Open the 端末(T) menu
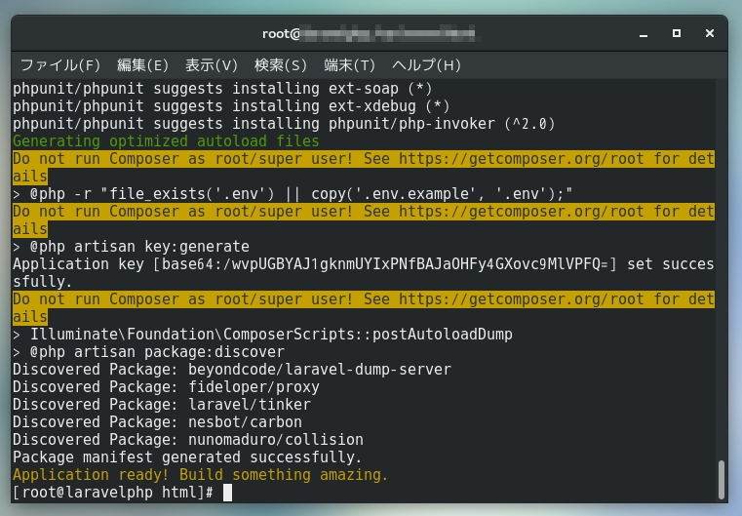Viewport: 742px width, 516px height. point(349,64)
